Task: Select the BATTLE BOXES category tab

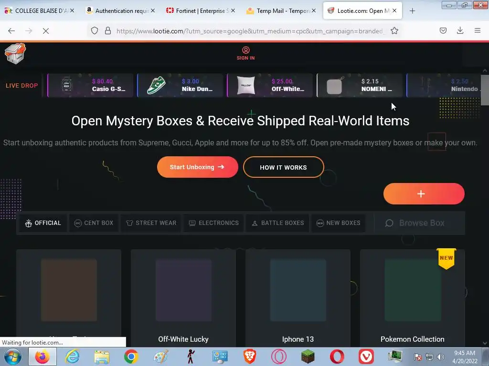Action: point(277,223)
